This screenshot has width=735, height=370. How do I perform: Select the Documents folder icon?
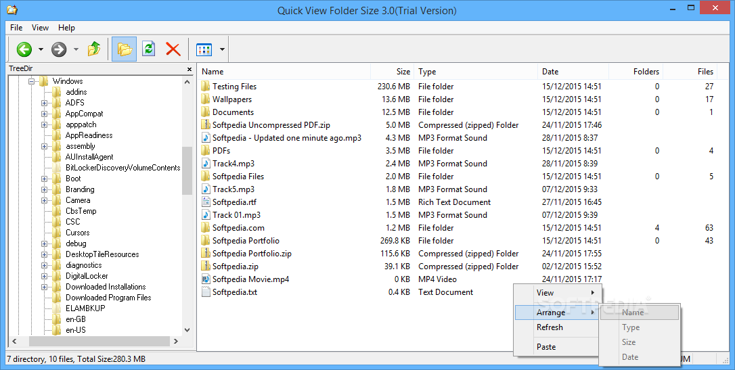[x=205, y=112]
